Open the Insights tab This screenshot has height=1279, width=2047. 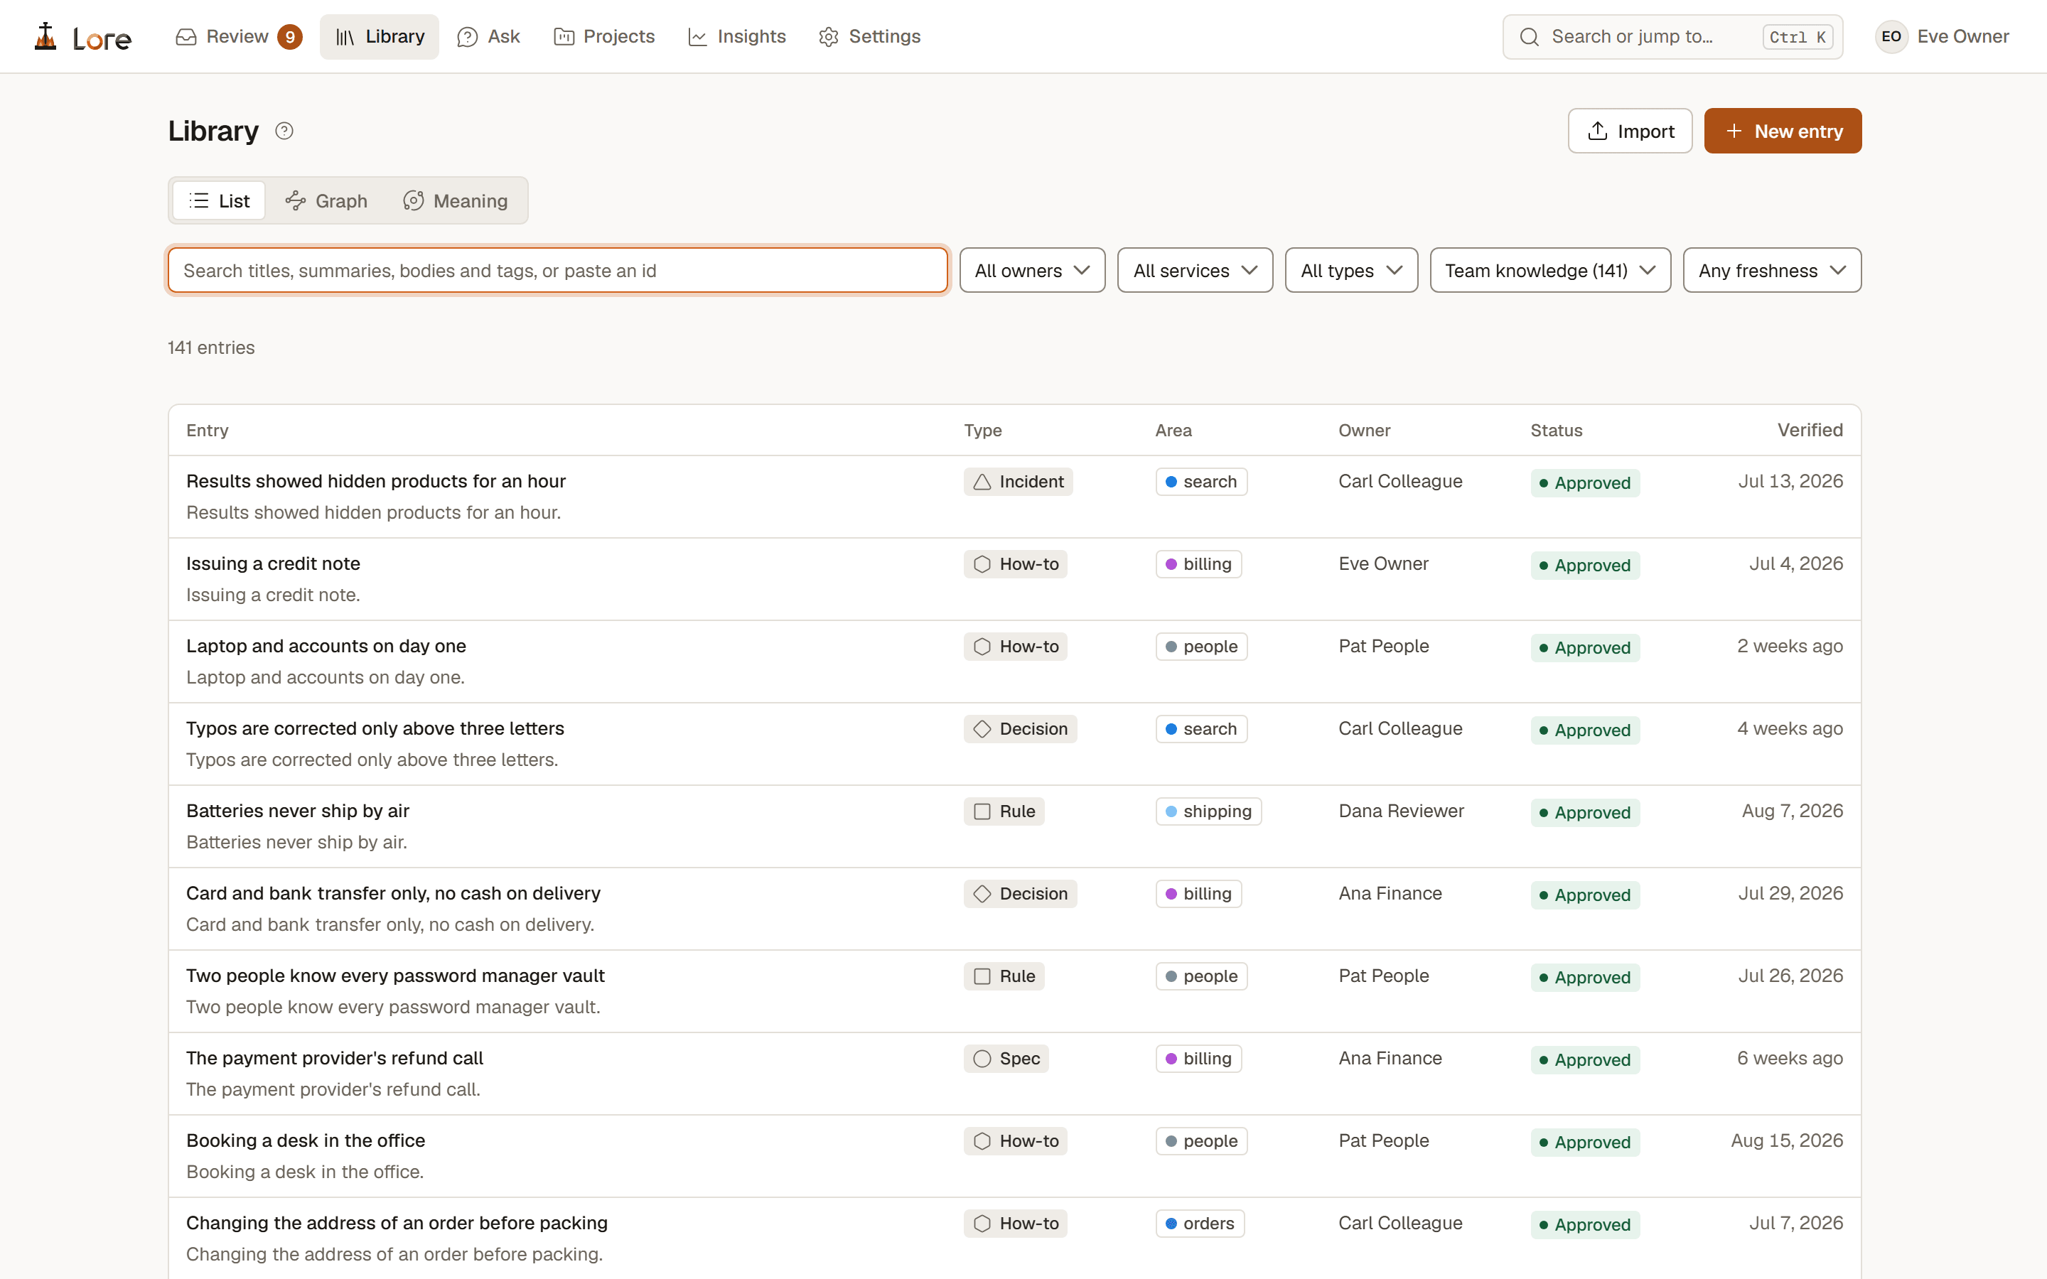pos(737,37)
